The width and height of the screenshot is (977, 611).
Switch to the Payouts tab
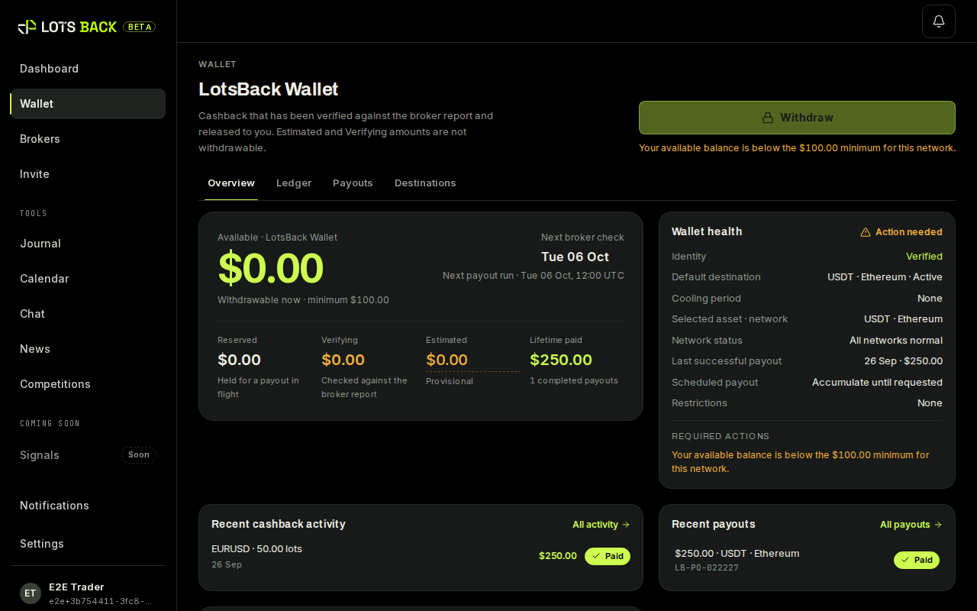point(353,183)
